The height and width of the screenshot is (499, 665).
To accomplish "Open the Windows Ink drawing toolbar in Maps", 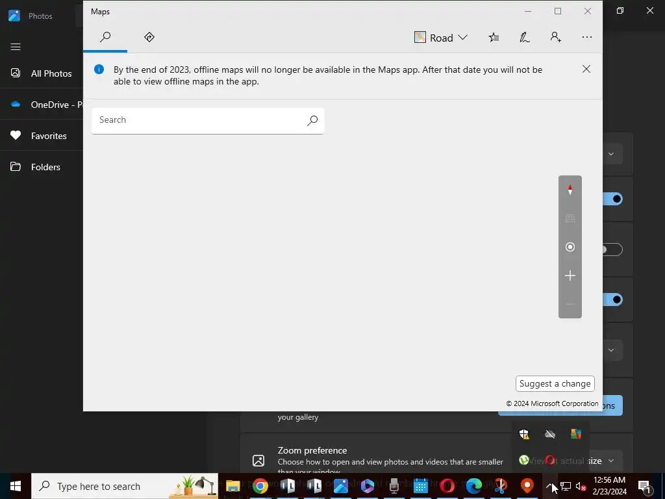I will click(x=525, y=38).
